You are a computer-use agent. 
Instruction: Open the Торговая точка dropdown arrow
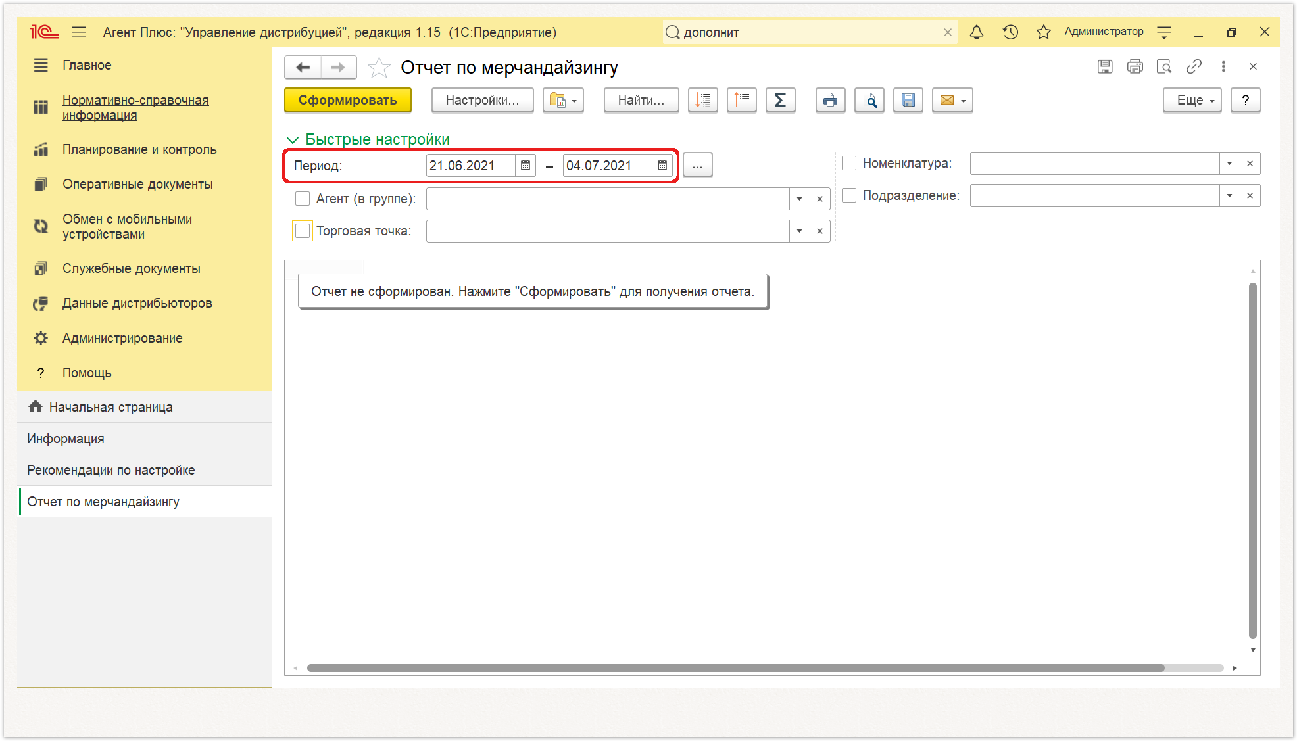click(x=799, y=231)
